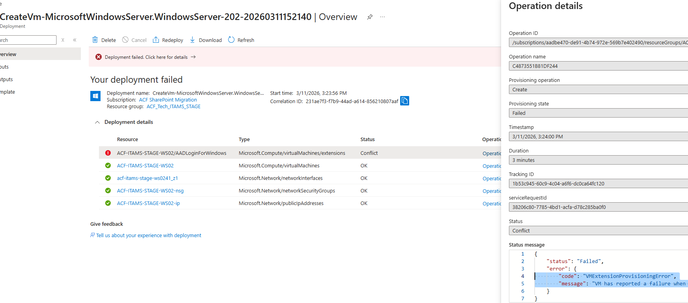The height and width of the screenshot is (303, 688).
Task: Click the error icon for AADLoginForWindows row
Action: [108, 153]
